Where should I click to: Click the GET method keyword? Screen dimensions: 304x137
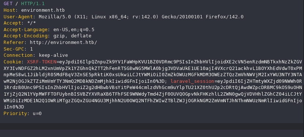(8, 4)
